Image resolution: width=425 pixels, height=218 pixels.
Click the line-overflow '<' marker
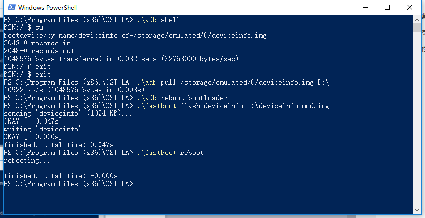point(312,35)
